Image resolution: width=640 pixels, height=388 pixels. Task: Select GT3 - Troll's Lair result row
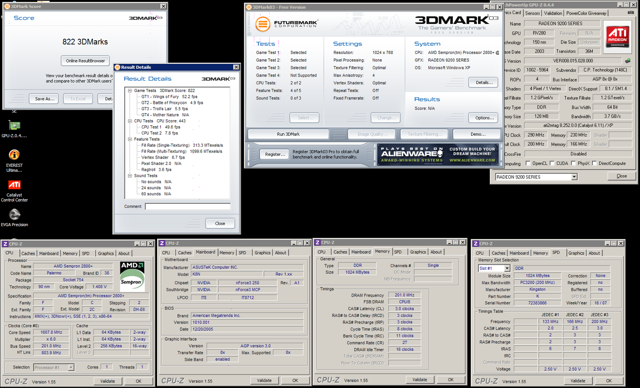tap(164, 109)
